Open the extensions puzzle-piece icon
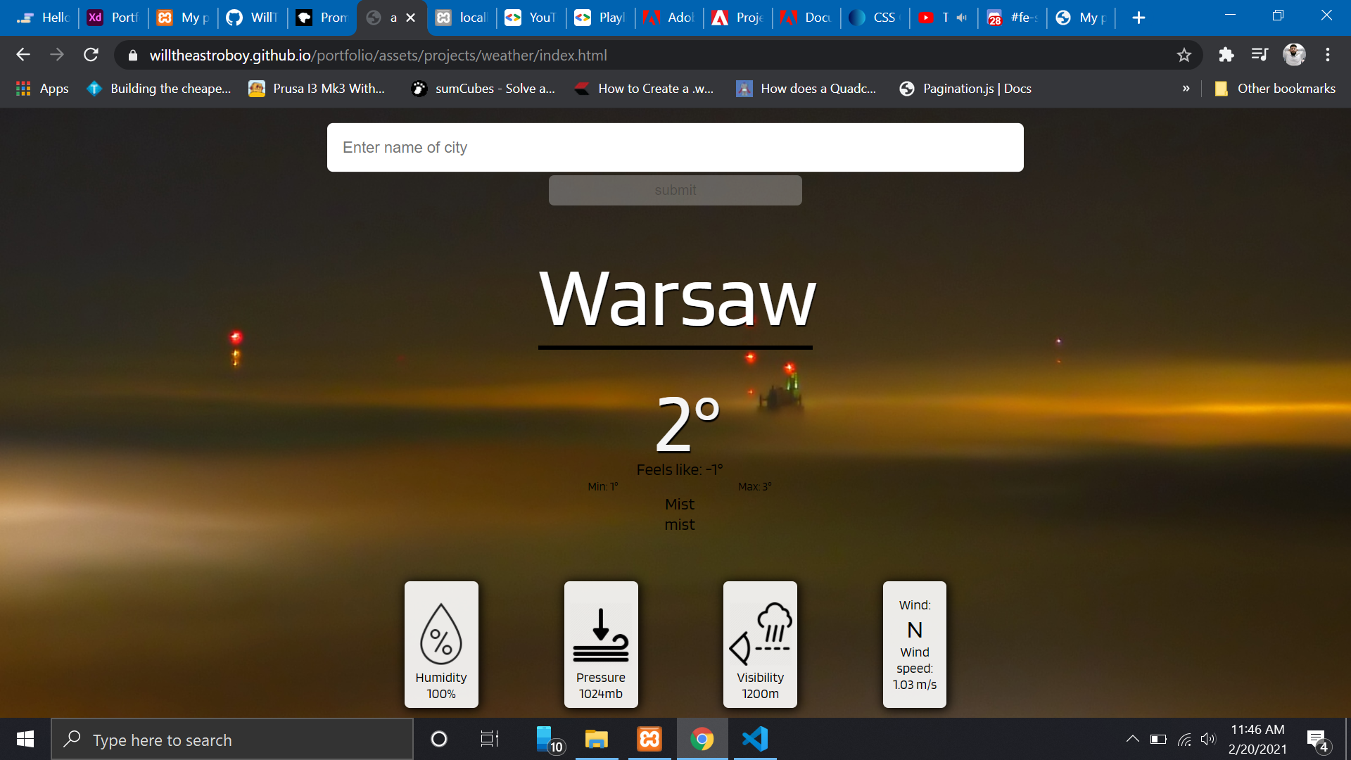 coord(1226,54)
